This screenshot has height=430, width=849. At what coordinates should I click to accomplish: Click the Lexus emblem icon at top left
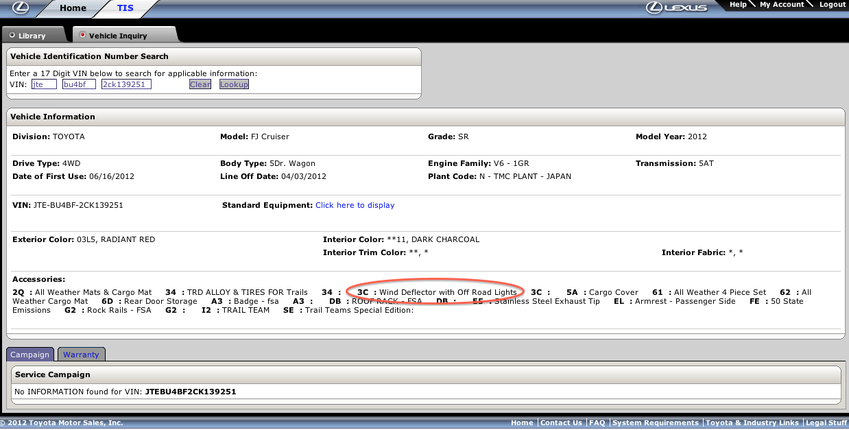[21, 8]
